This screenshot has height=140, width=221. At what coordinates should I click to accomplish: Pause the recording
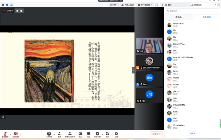tap(17, 11)
